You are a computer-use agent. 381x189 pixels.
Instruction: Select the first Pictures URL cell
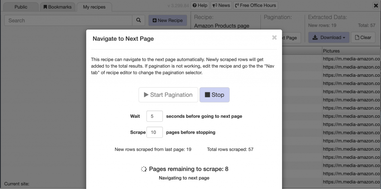(x=351, y=59)
